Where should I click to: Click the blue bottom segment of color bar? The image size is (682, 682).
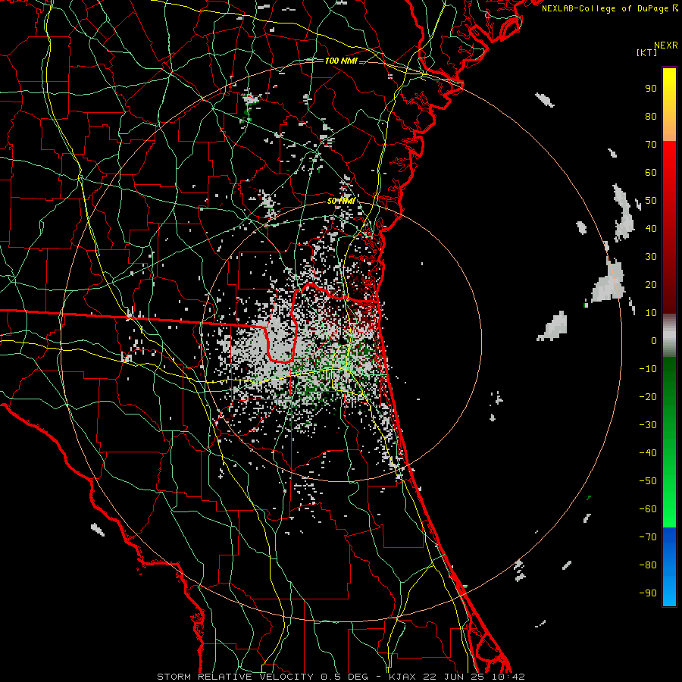coord(669,567)
